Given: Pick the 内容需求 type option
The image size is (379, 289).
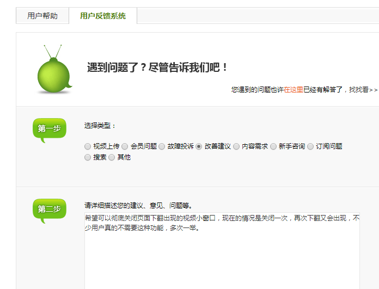Looking at the screenshot, I should tap(236, 146).
